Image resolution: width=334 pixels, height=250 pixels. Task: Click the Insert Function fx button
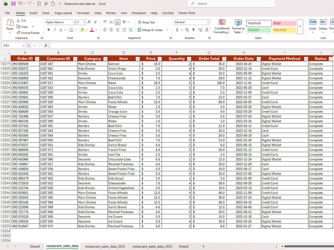tap(46, 45)
